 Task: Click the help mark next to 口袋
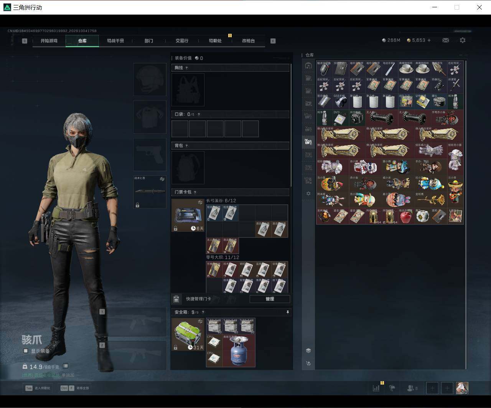click(x=199, y=114)
